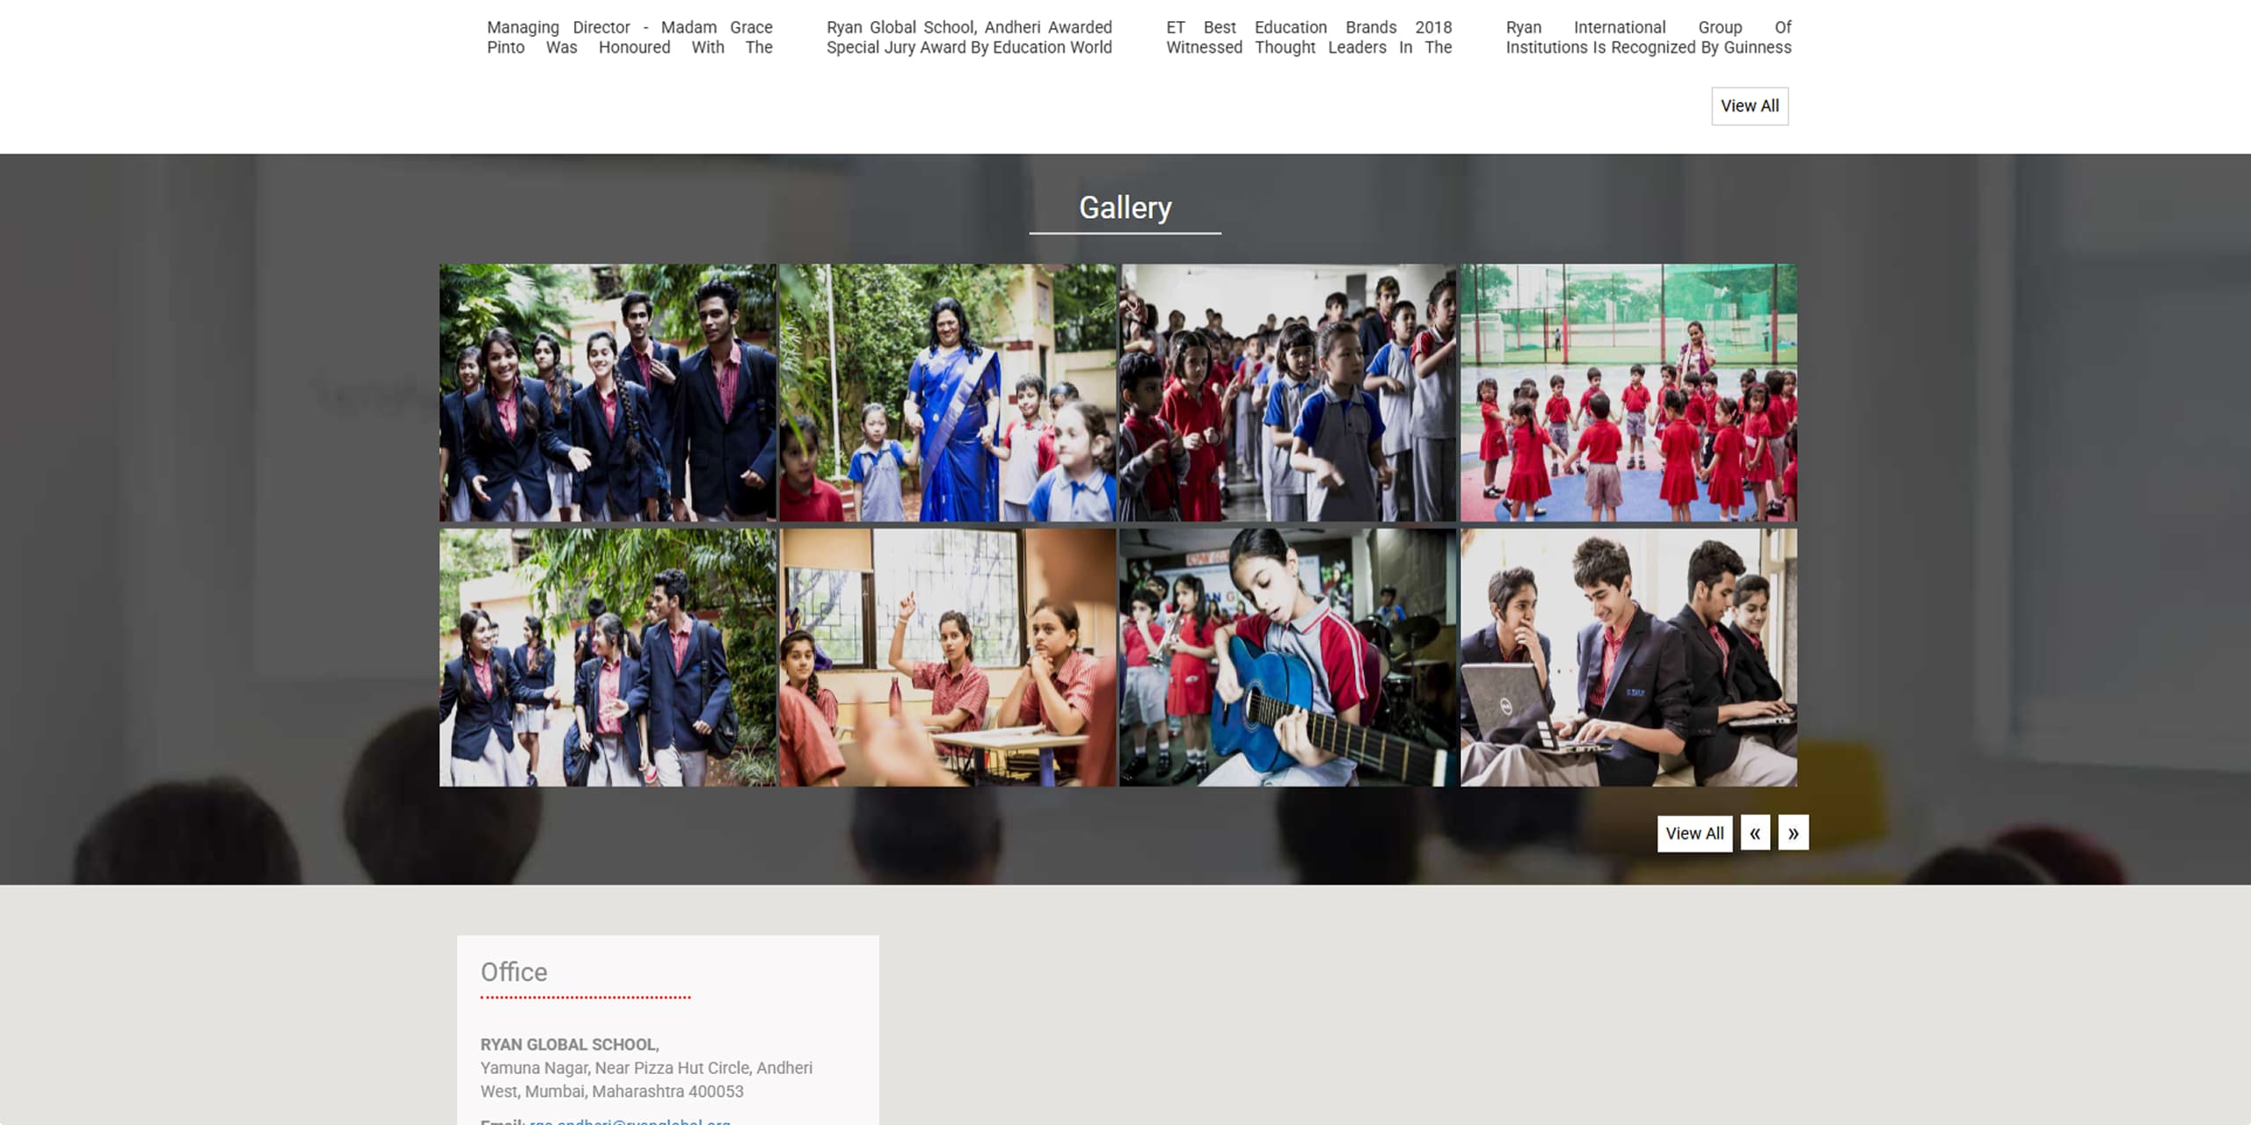Go to next gallery page arrow
This screenshot has width=2251, height=1125.
pyautogui.click(x=1793, y=833)
